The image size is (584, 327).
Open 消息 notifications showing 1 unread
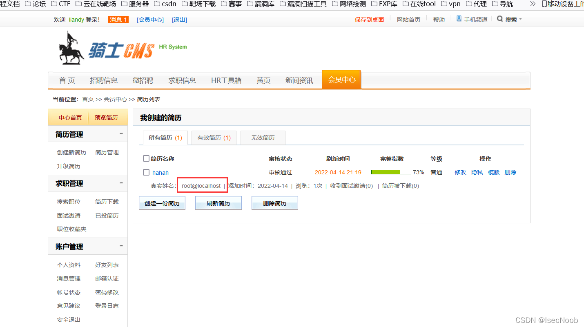click(118, 19)
